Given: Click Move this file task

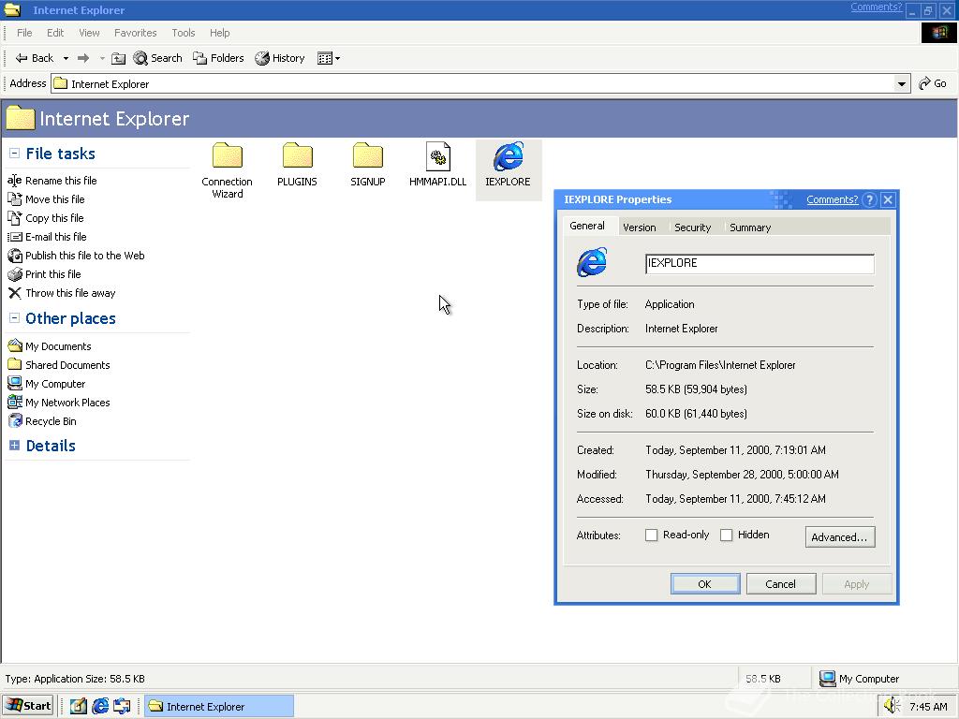Looking at the screenshot, I should click(47, 199).
